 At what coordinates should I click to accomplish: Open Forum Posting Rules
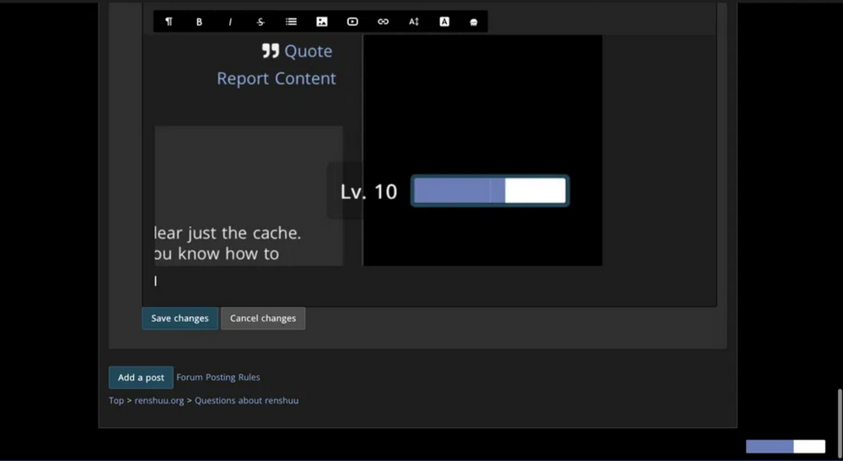218,378
